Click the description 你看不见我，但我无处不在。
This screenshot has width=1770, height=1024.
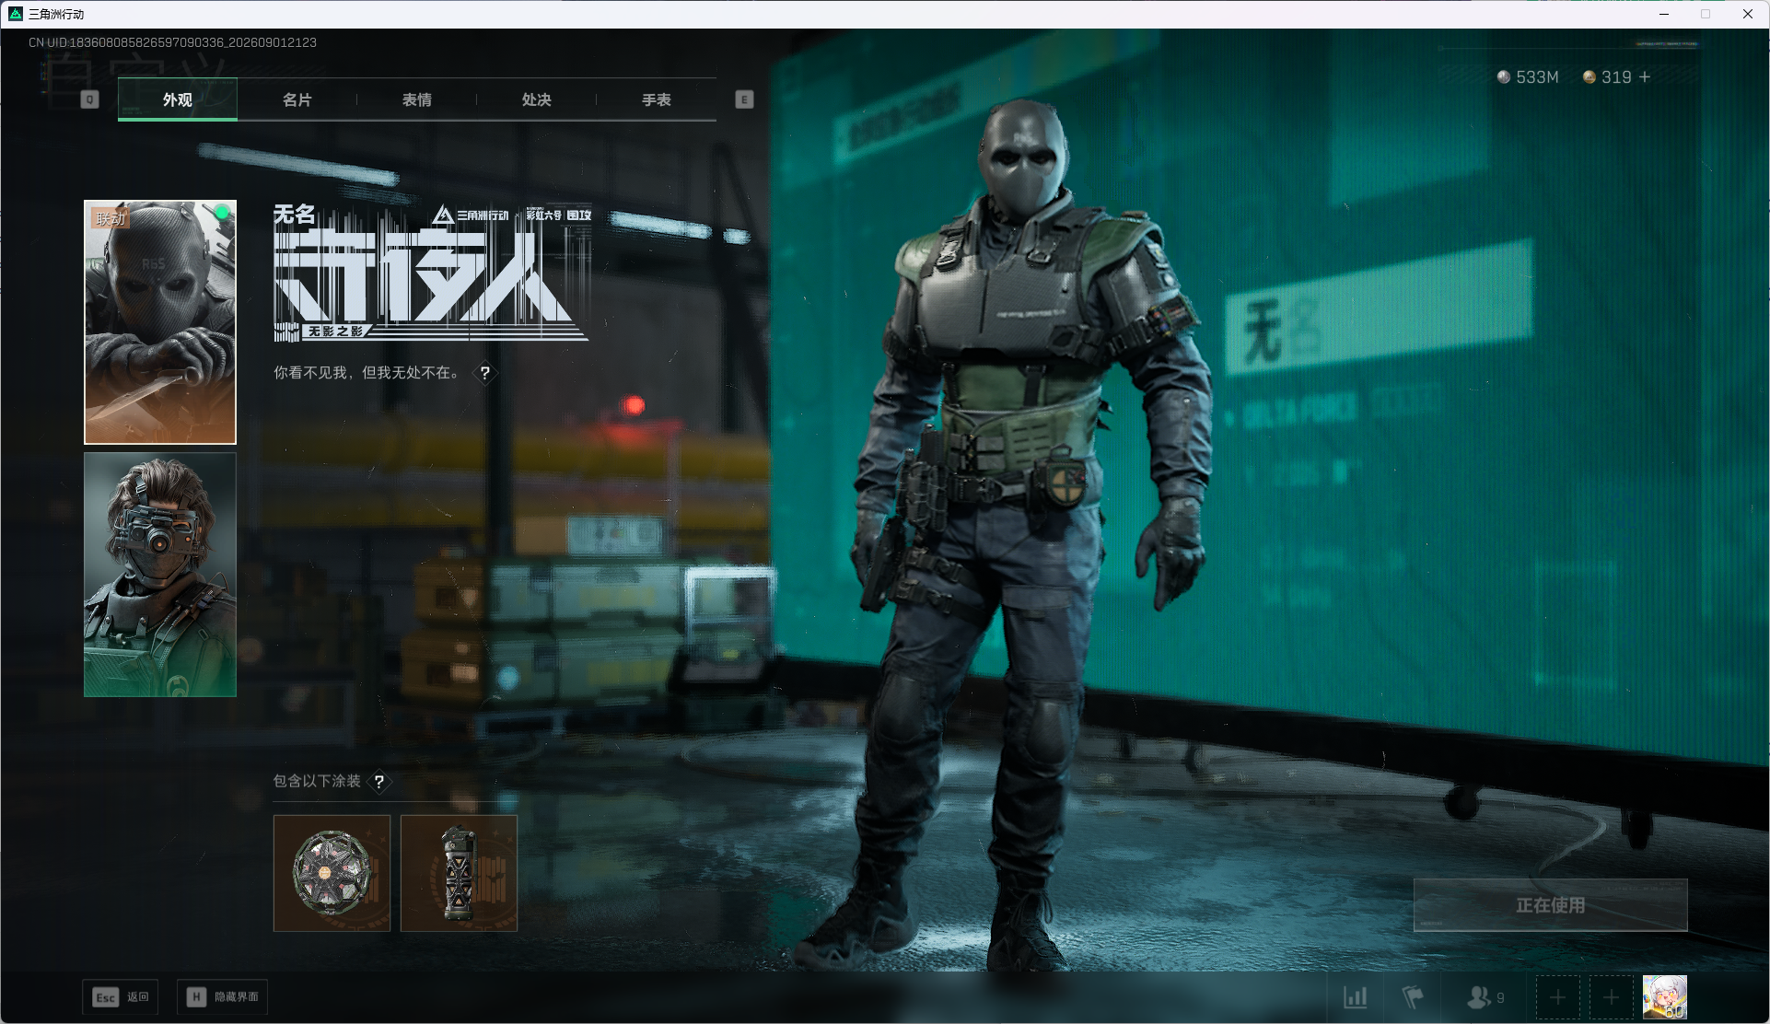pyautogui.click(x=367, y=373)
